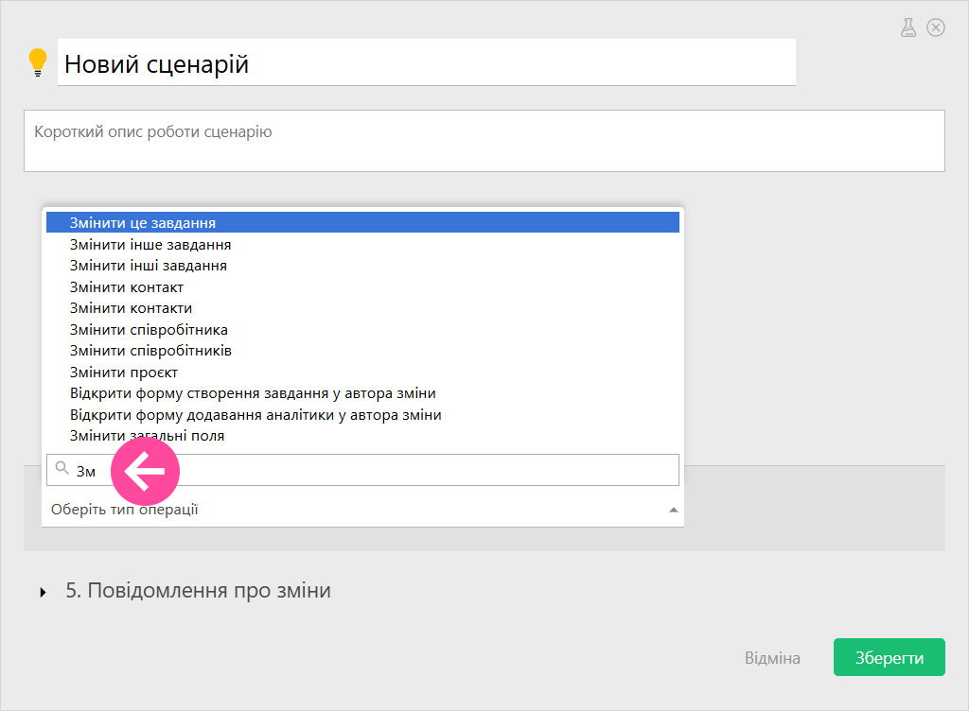
Task: Click the yellow lightbulb scenario icon
Action: (x=38, y=62)
